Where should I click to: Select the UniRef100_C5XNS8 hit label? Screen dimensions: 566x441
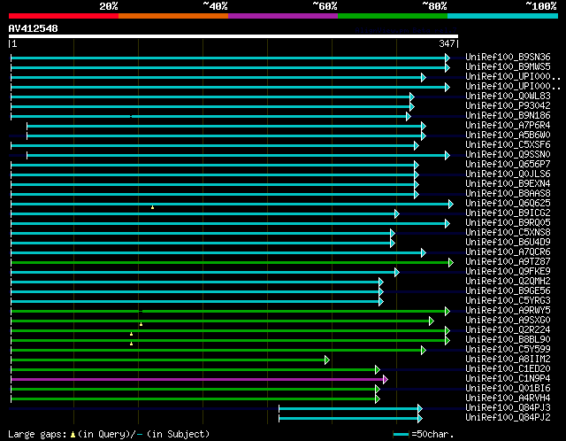(508, 233)
